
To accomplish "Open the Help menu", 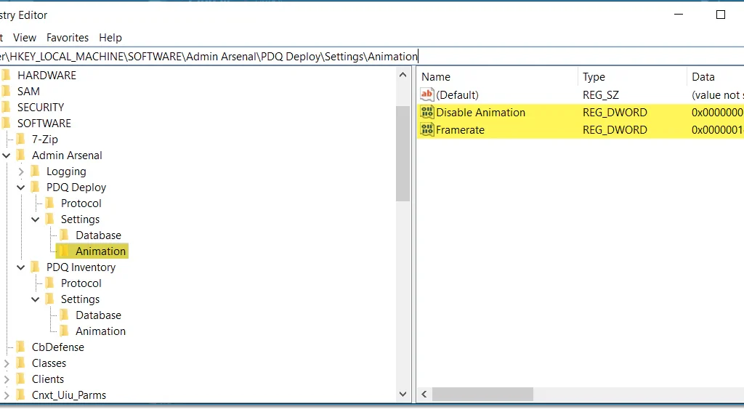I will point(110,38).
